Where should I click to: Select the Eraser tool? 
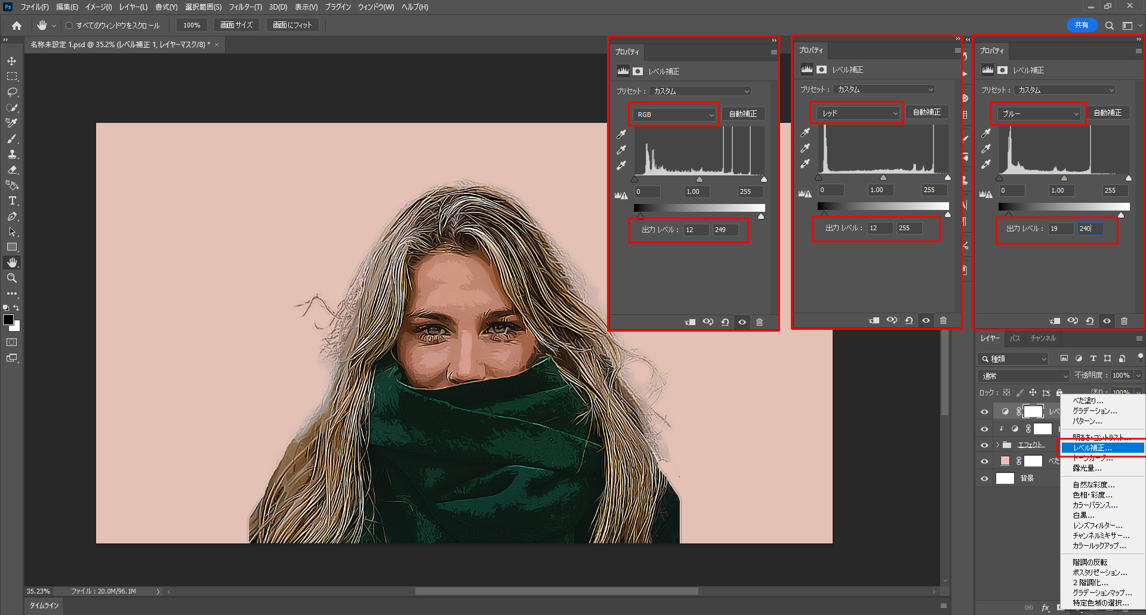click(x=12, y=169)
